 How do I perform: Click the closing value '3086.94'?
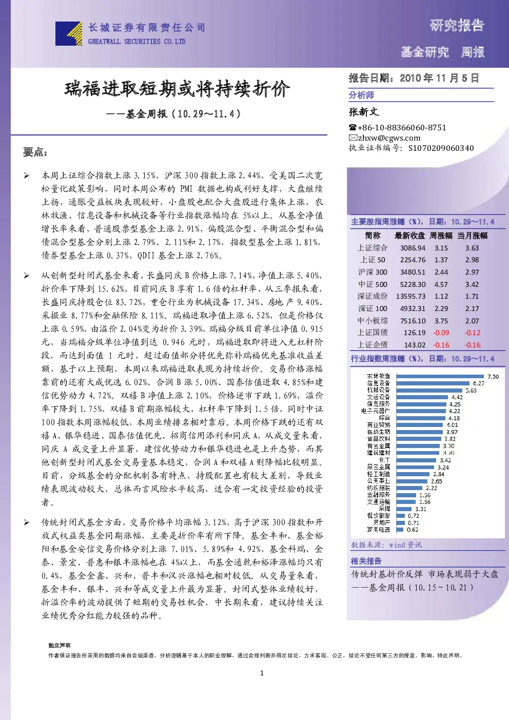pos(413,248)
